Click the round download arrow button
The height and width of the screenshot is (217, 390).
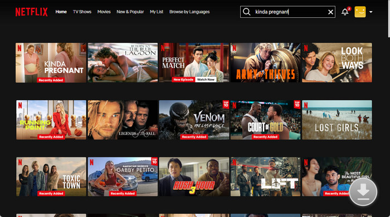click(x=363, y=191)
